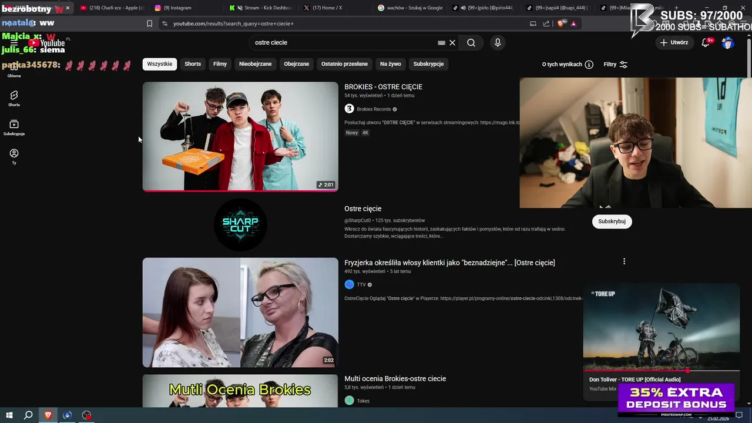Open Windows taskbar search
752x423 pixels.
(28, 415)
